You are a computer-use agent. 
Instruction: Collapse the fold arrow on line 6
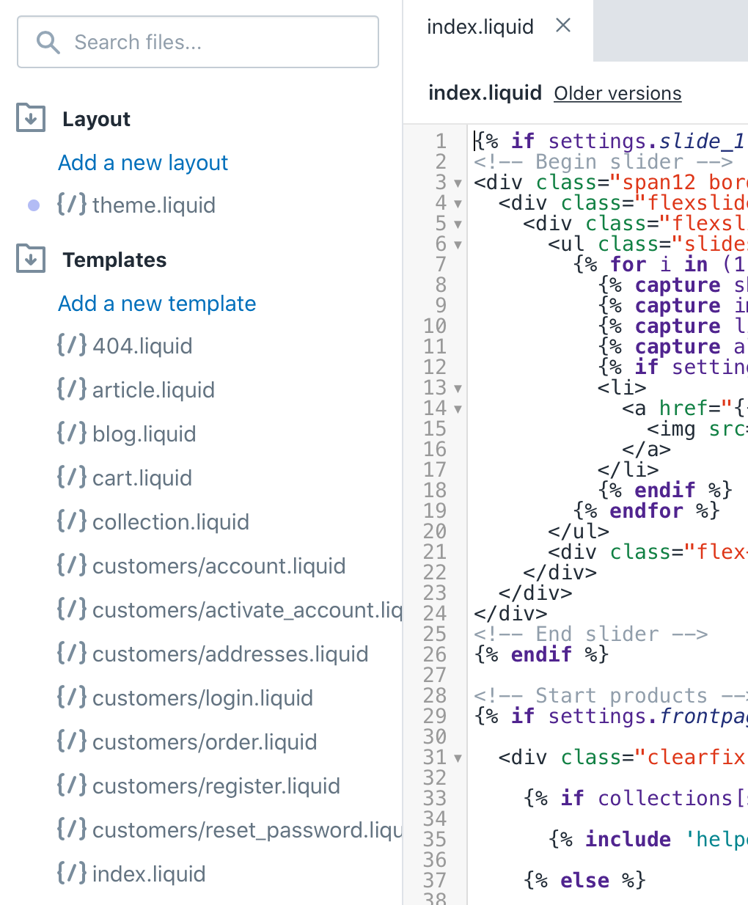click(x=458, y=245)
